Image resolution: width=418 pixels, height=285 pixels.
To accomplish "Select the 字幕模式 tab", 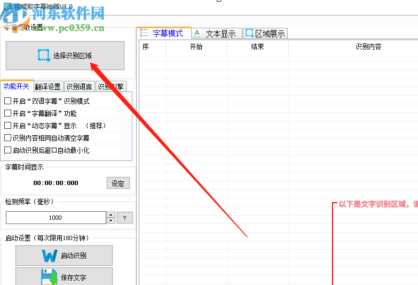I will [164, 33].
